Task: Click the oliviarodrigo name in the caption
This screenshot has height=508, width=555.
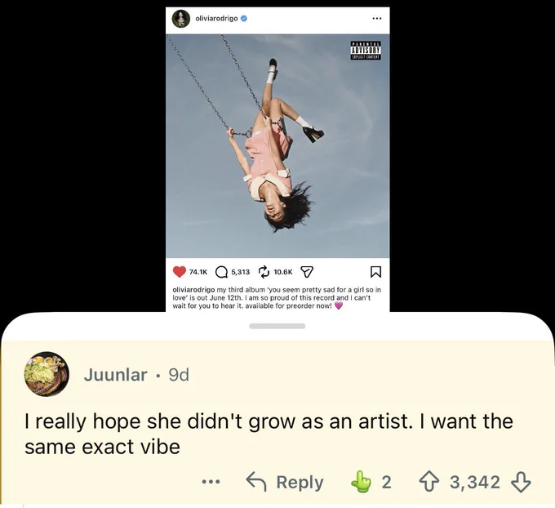Action: pos(193,290)
